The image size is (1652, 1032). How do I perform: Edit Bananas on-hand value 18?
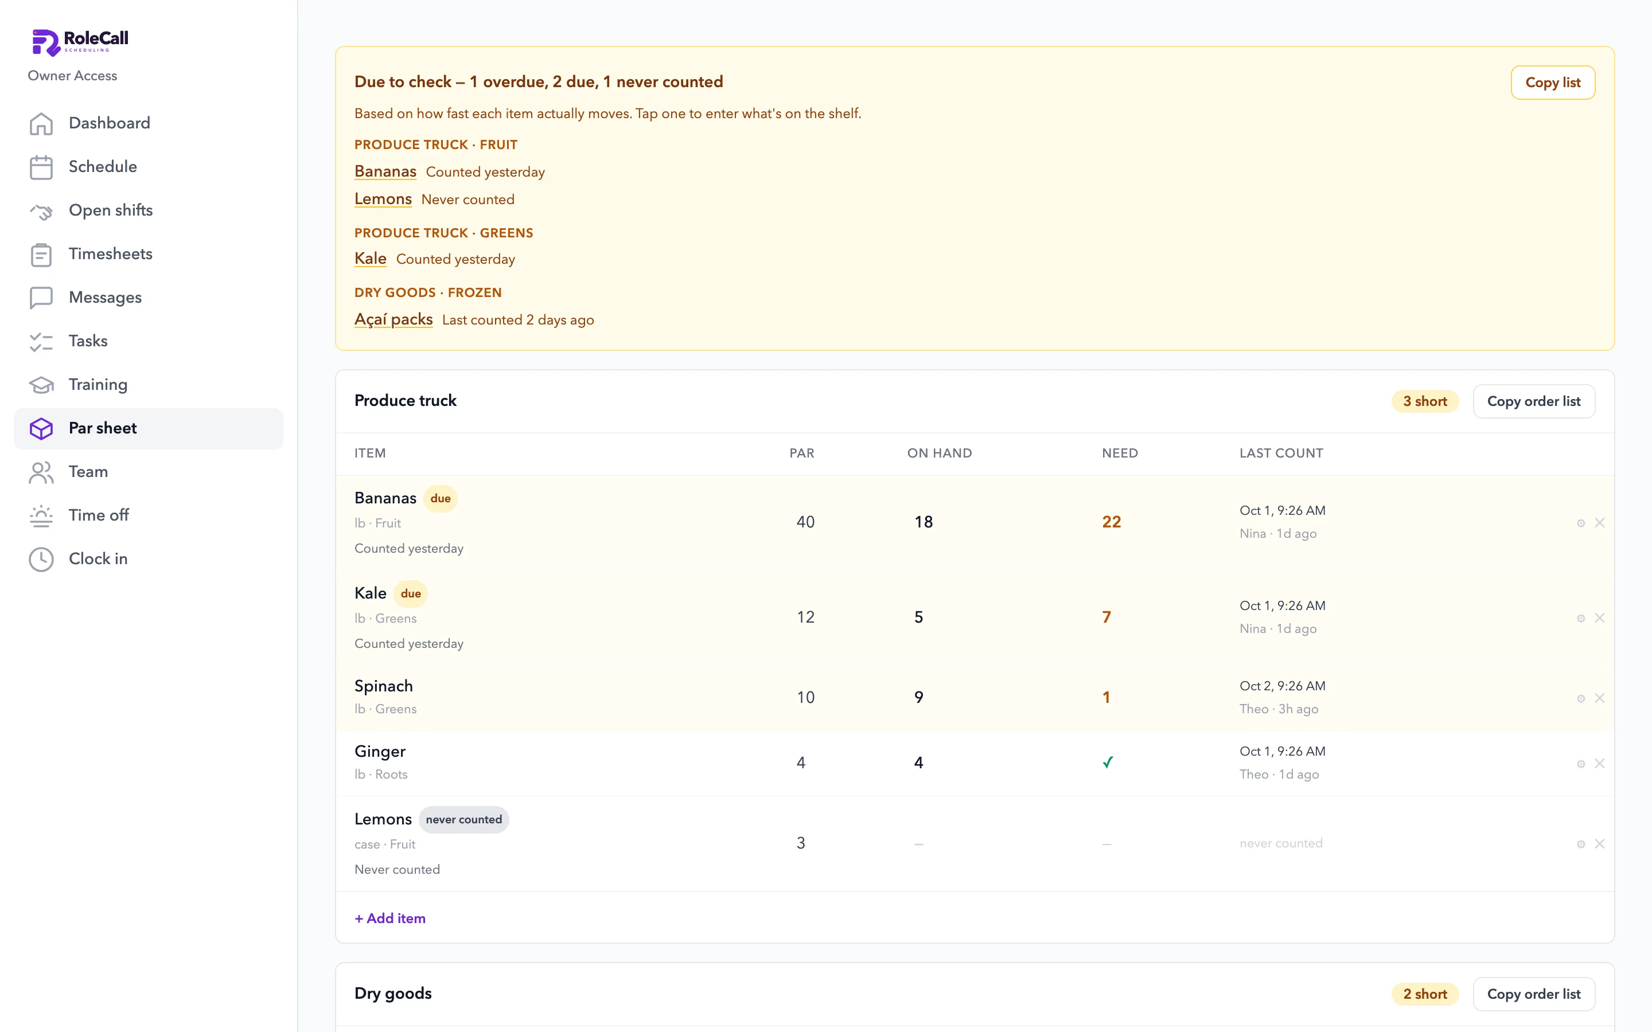(923, 522)
